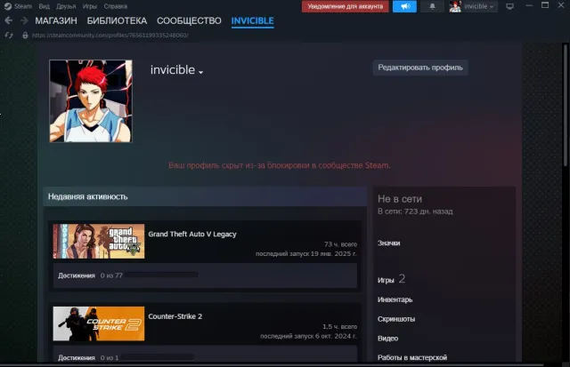
Task: Click GTA V achievements progress bar
Action: pos(162,275)
